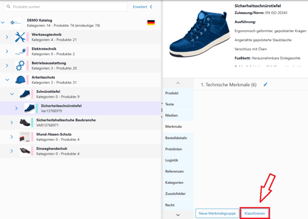Viewport: 308px width, 219px height.
Task: Click the Zulassung/Norm EN ISO 20345 text
Action: [x=261, y=13]
